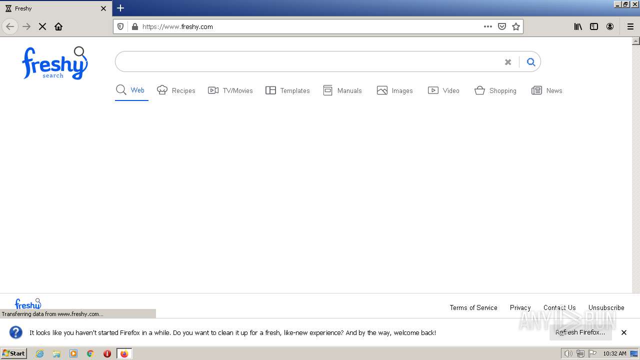Switch to Video search tab

pos(443,90)
